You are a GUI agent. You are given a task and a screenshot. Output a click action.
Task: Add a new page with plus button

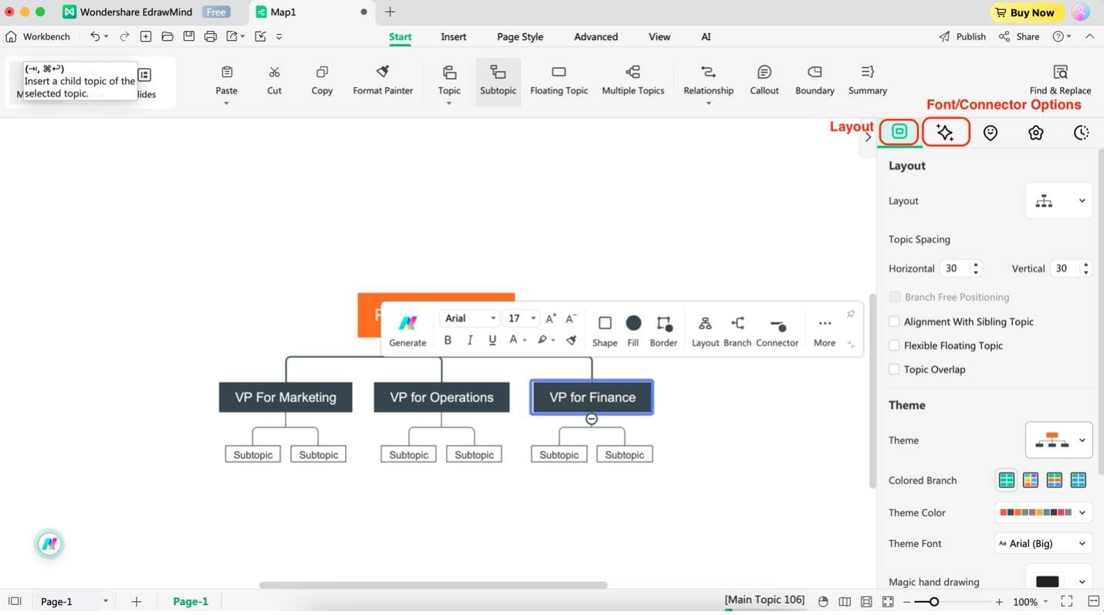[x=137, y=602]
